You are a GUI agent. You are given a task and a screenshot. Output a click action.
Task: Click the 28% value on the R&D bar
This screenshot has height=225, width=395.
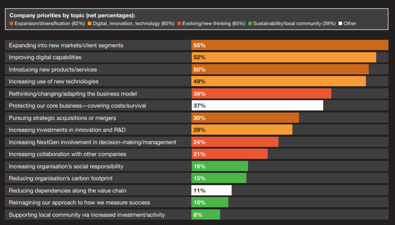(x=199, y=130)
